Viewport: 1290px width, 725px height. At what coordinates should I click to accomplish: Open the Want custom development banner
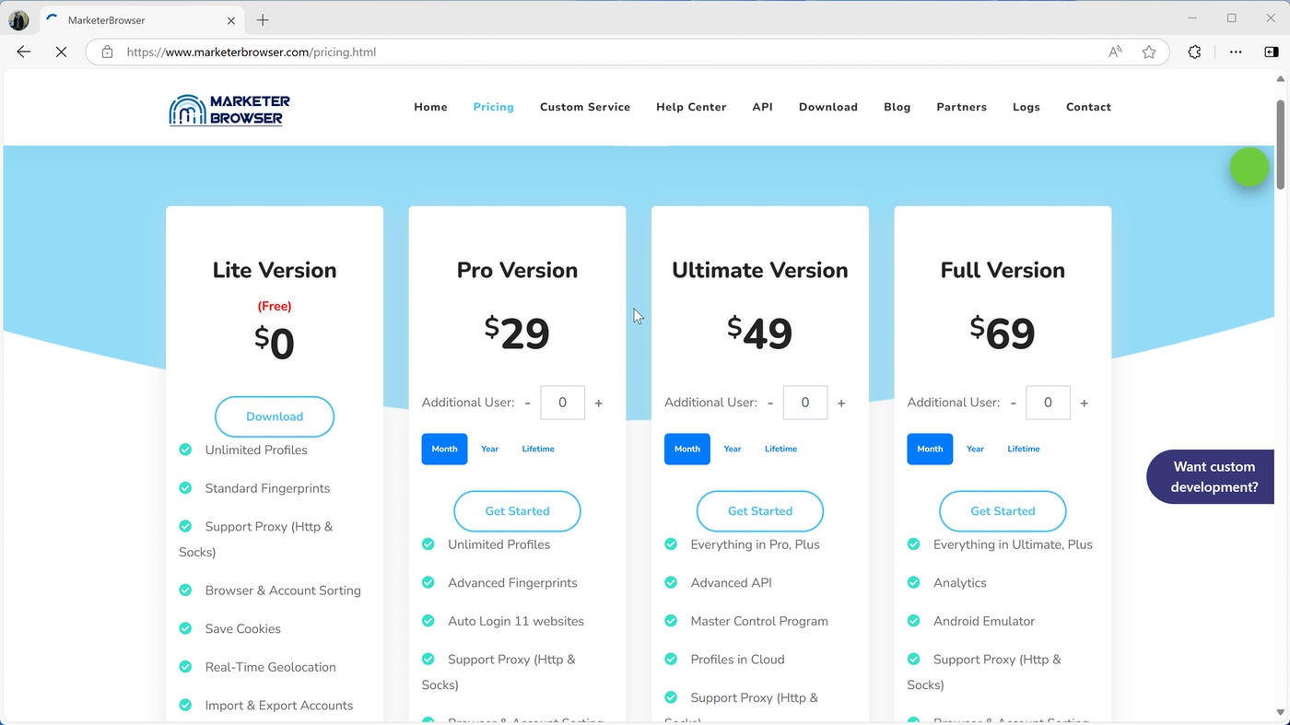(1210, 477)
